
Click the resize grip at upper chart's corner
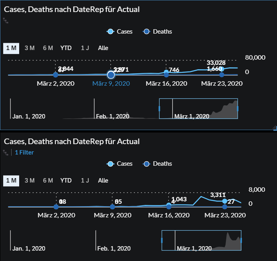274,128
